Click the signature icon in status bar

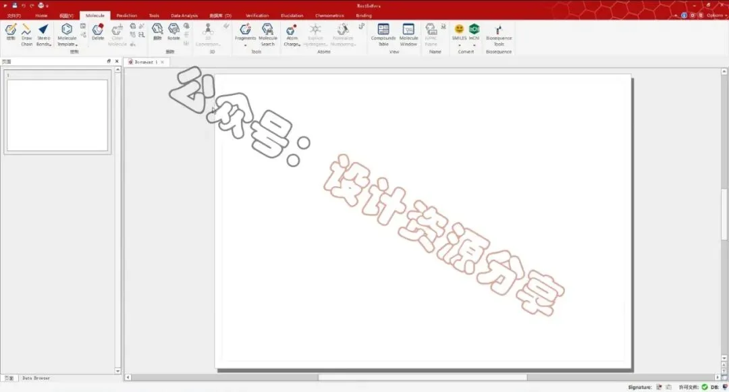click(659, 387)
